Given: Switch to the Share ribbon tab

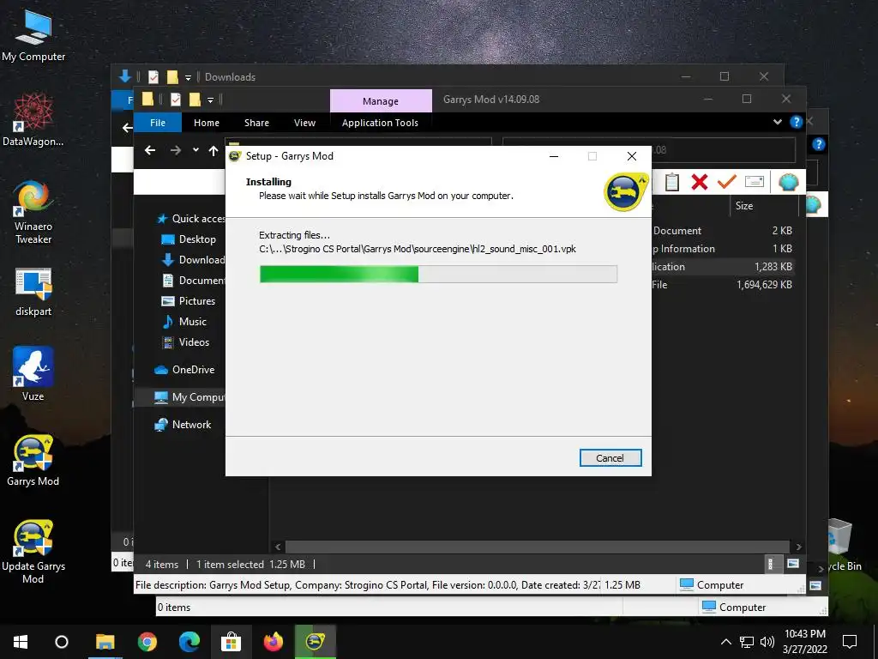Looking at the screenshot, I should [256, 123].
